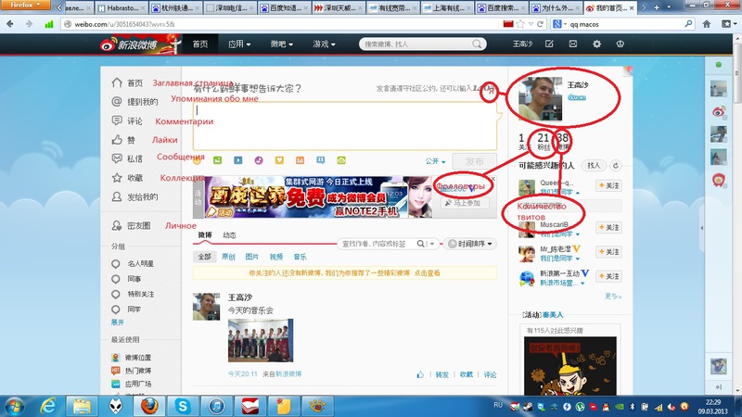The height and width of the screenshot is (417, 742).
Task: Switch to the 动态 feed tab
Action: click(229, 235)
